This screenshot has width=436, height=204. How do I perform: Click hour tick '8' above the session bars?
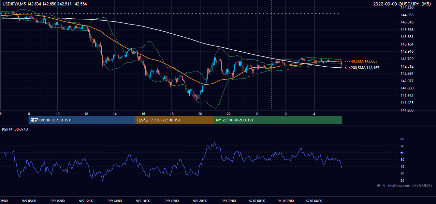(x=29, y=114)
